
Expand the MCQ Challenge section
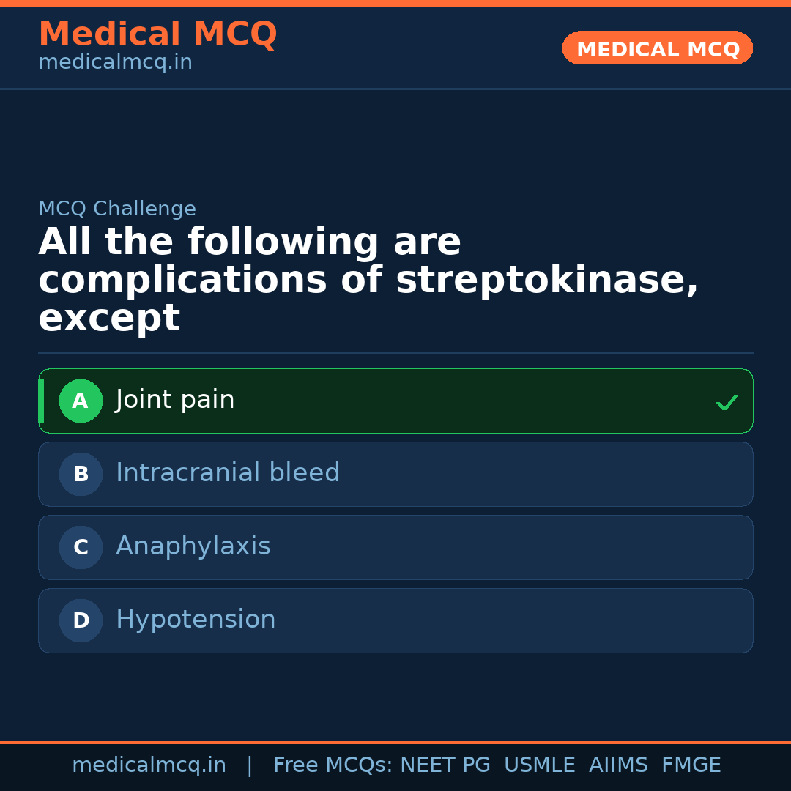pos(117,208)
